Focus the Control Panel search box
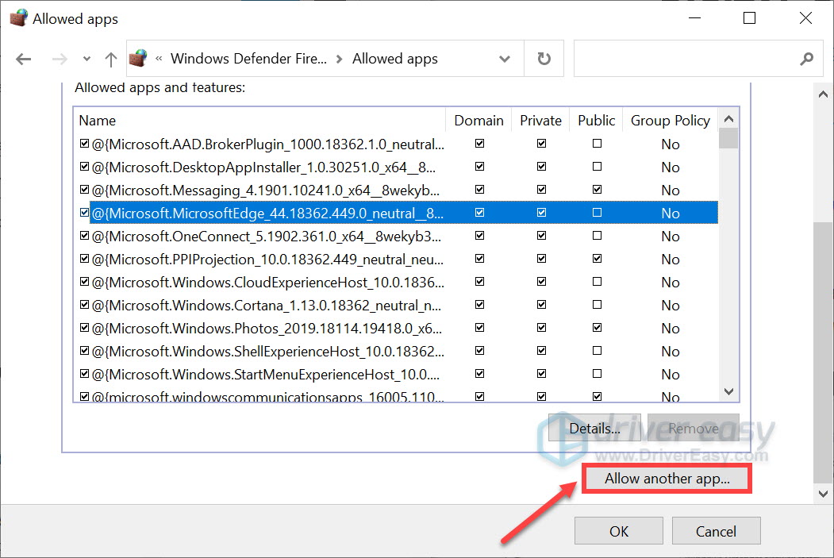Screen dimensions: 834x558 tap(698, 59)
